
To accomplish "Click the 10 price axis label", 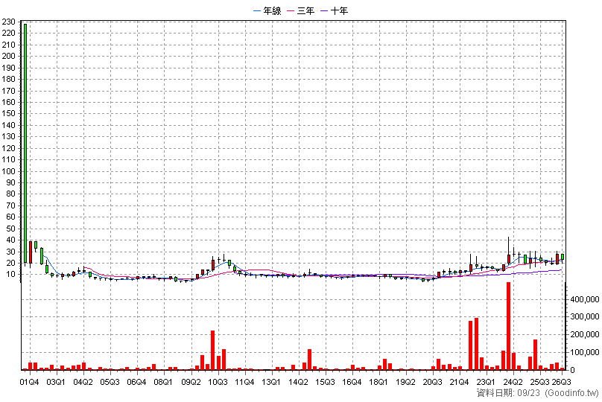I will click(x=10, y=274).
